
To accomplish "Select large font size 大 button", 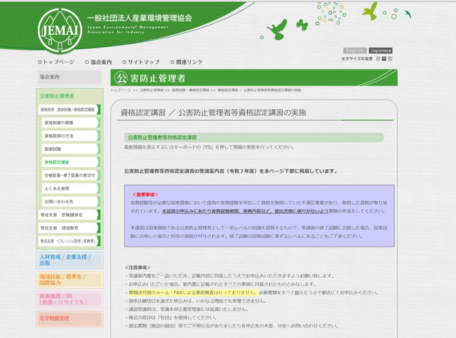I will point(378,59).
